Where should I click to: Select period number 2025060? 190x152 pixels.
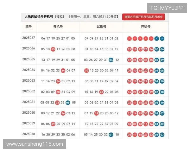tap(28, 113)
